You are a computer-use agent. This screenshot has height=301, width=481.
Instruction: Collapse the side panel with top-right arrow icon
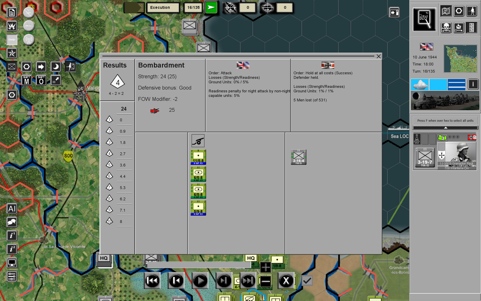[x=394, y=12]
